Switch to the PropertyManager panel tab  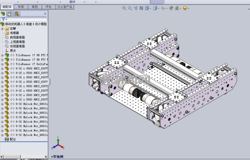[10, 14]
